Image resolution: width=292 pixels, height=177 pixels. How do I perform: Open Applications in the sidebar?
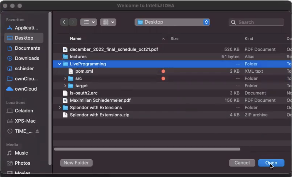coord(24,28)
